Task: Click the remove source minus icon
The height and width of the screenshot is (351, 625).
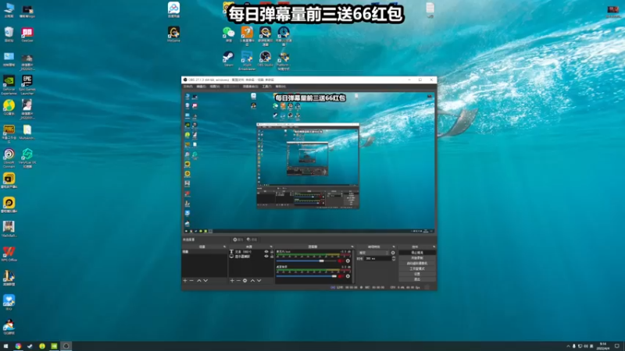Action: point(238,281)
